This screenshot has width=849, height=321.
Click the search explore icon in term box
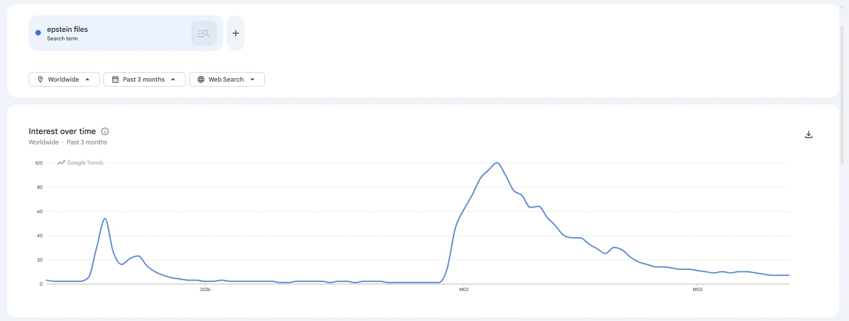pos(204,33)
